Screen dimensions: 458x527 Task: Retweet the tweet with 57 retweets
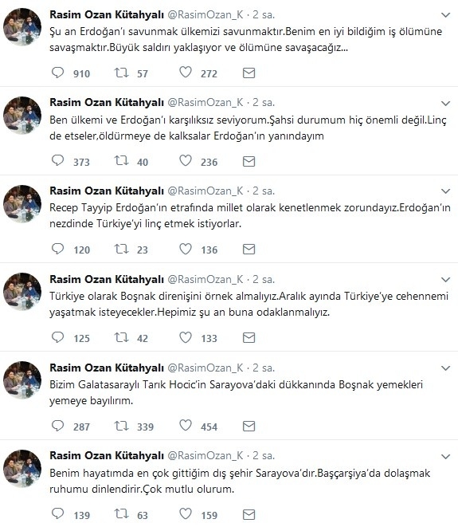coord(121,73)
